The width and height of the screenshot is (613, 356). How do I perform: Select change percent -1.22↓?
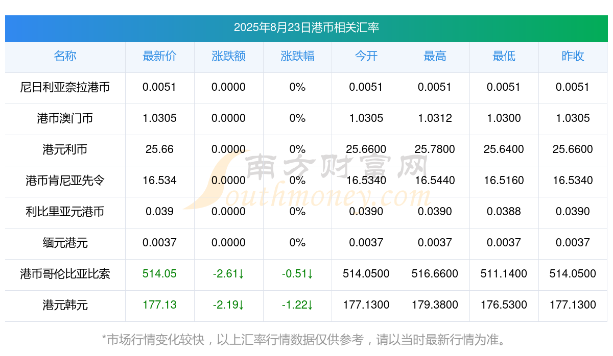coord(297,305)
